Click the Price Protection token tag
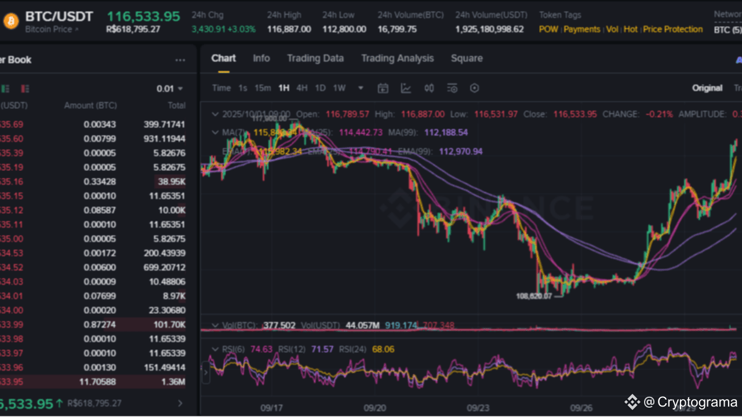Screen dimensions: 742x417 pyautogui.click(x=673, y=29)
